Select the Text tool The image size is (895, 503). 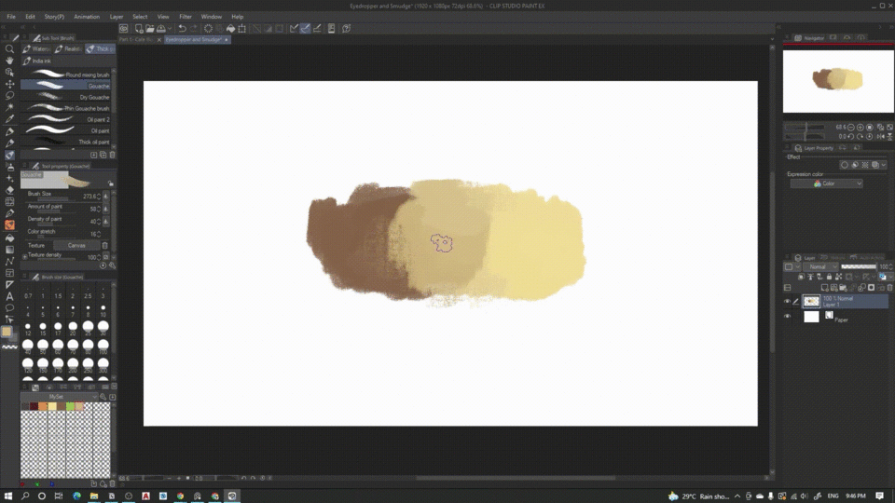(9, 296)
